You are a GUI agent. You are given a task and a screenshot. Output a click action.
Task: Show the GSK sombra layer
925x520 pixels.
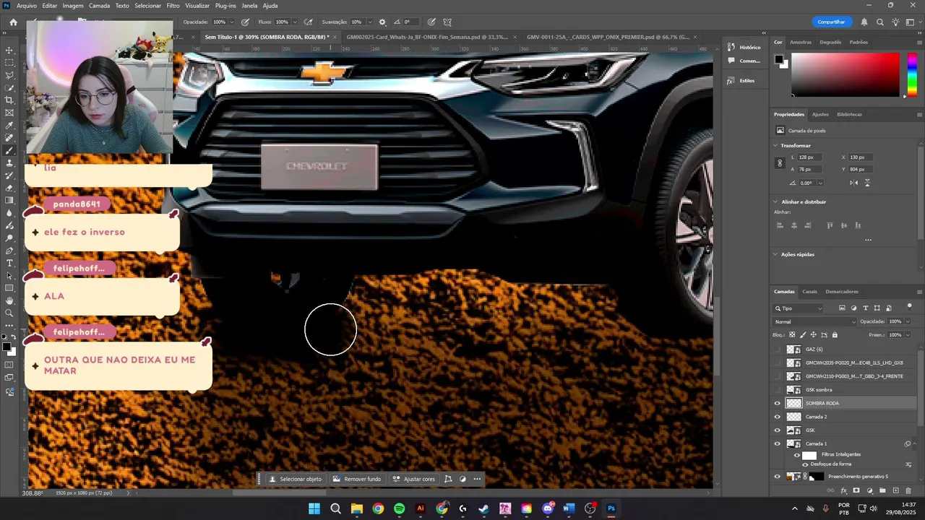[x=778, y=390]
